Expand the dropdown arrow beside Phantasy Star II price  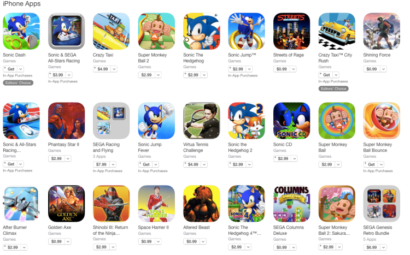[x=68, y=158]
